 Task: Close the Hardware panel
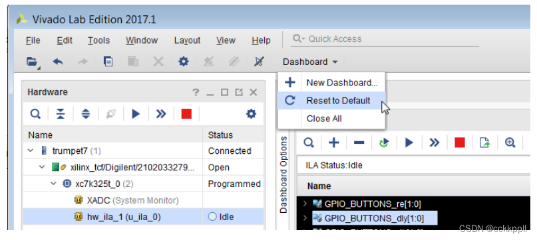coord(253,92)
